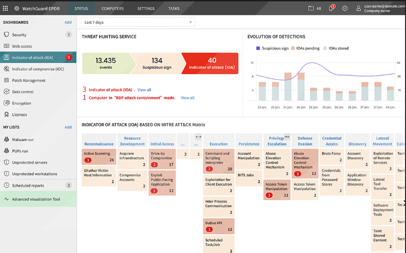This screenshot has height=253, width=406.
Task: Open the apps grid menu icon
Action: 5,8
